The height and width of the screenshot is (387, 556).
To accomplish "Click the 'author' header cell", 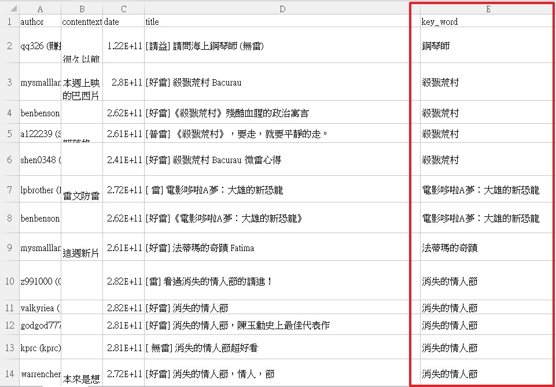I will (x=40, y=21).
